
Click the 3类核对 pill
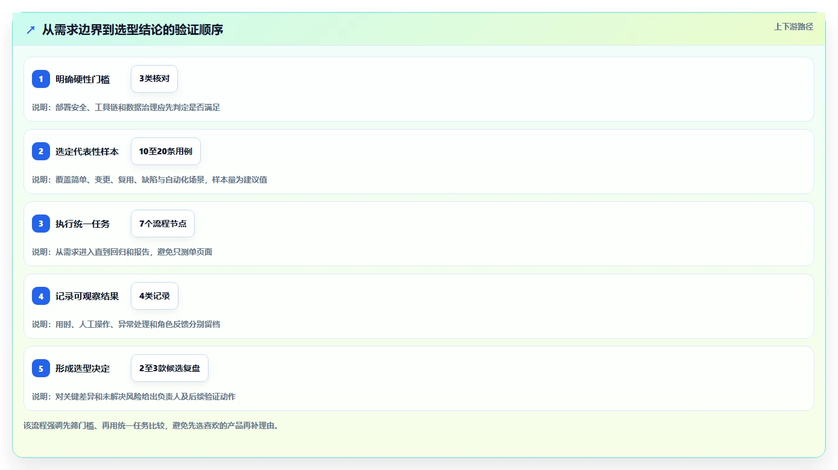(154, 79)
